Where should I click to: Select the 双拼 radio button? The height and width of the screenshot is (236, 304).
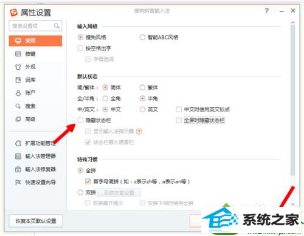[80, 192]
